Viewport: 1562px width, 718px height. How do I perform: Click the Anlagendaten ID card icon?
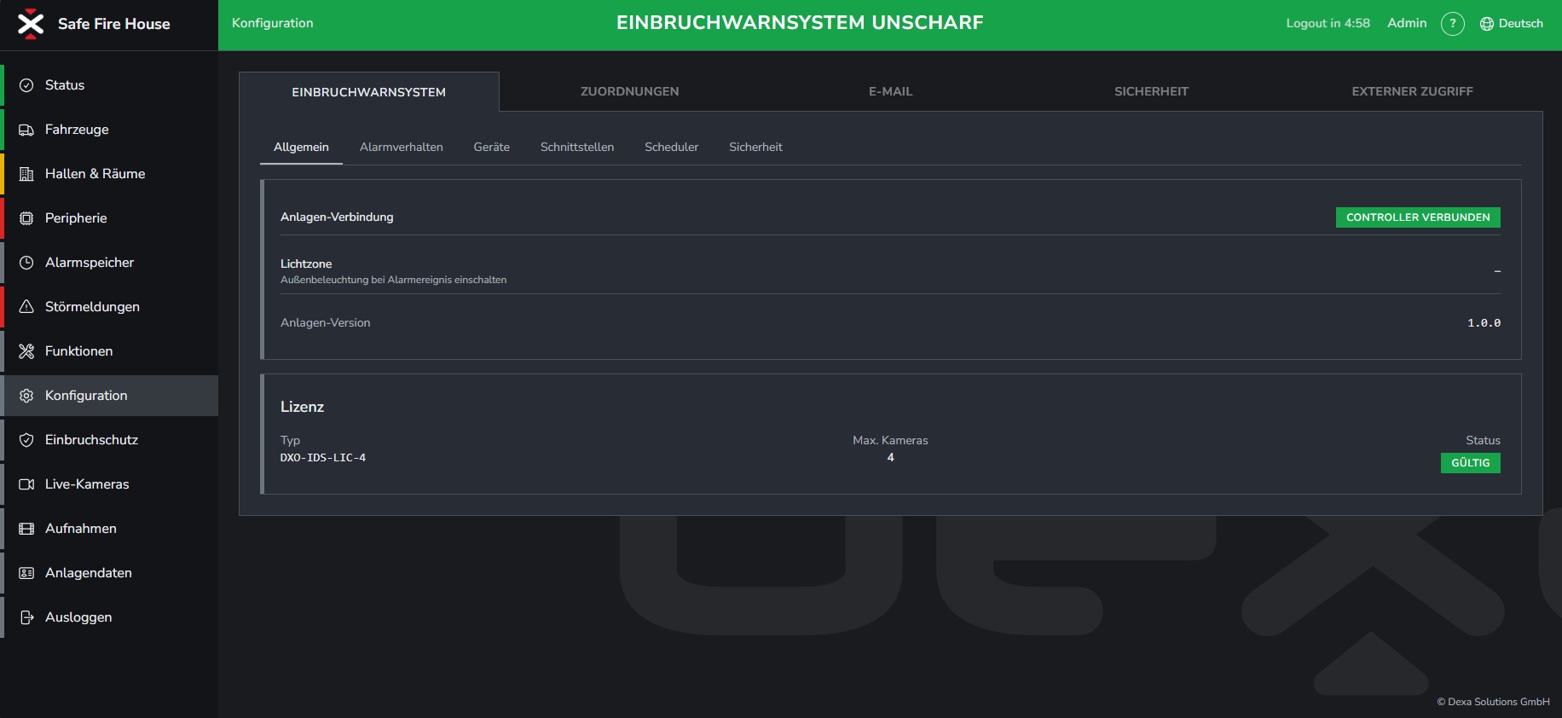(26, 573)
